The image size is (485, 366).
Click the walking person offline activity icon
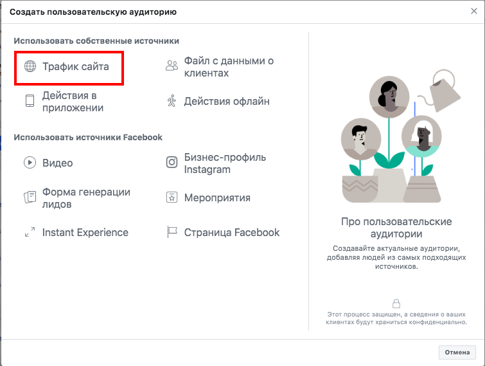coord(172,101)
